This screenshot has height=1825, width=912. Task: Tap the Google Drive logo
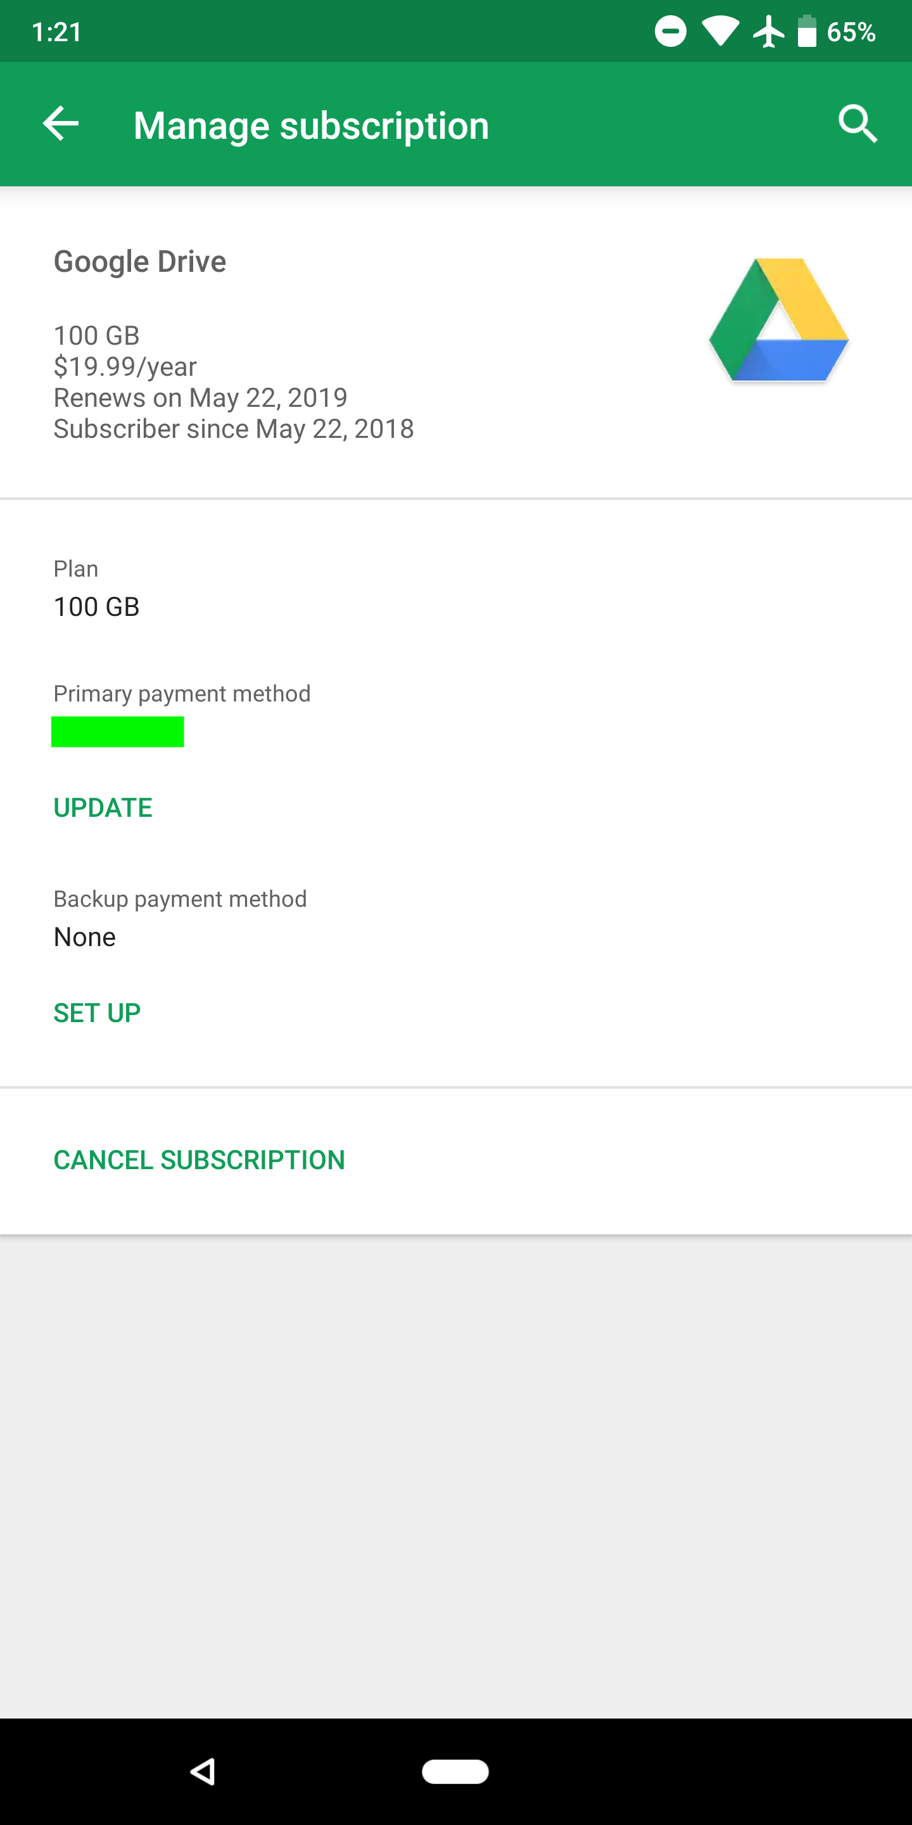click(778, 320)
